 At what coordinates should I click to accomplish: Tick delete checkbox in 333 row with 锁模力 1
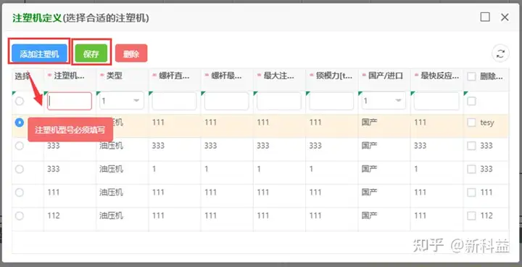(471, 169)
